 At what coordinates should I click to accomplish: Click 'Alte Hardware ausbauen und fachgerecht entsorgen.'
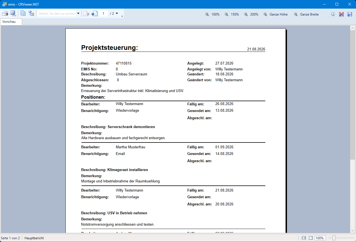pos(123,138)
